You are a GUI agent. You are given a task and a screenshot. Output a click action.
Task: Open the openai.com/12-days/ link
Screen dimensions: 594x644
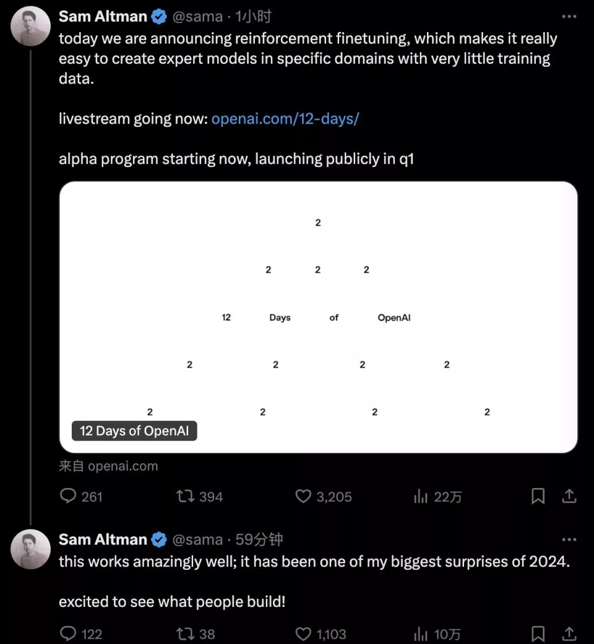point(285,119)
